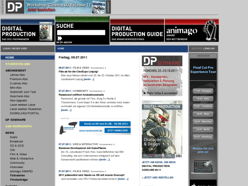Screen dimensions: 248x186
Task: Click the Hands on HD camera image
Action: [68, 128]
